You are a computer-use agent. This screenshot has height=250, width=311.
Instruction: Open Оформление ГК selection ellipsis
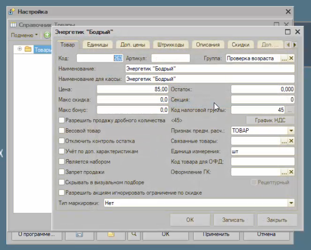pyautogui.click(x=284, y=172)
